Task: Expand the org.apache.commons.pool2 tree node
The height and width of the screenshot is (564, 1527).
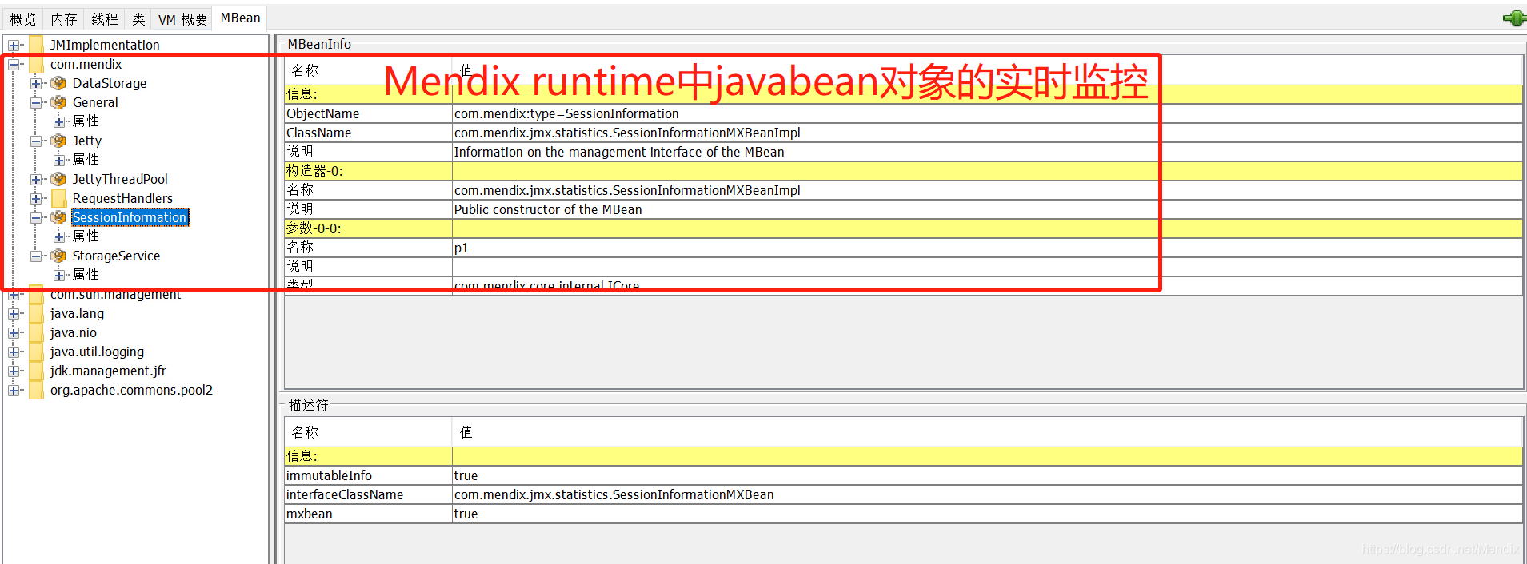Action: pos(14,391)
